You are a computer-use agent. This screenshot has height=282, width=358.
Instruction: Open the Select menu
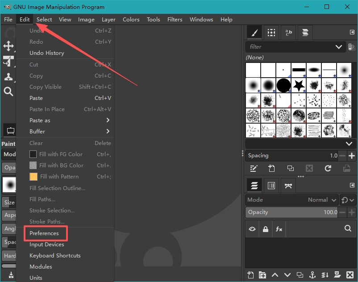44,19
